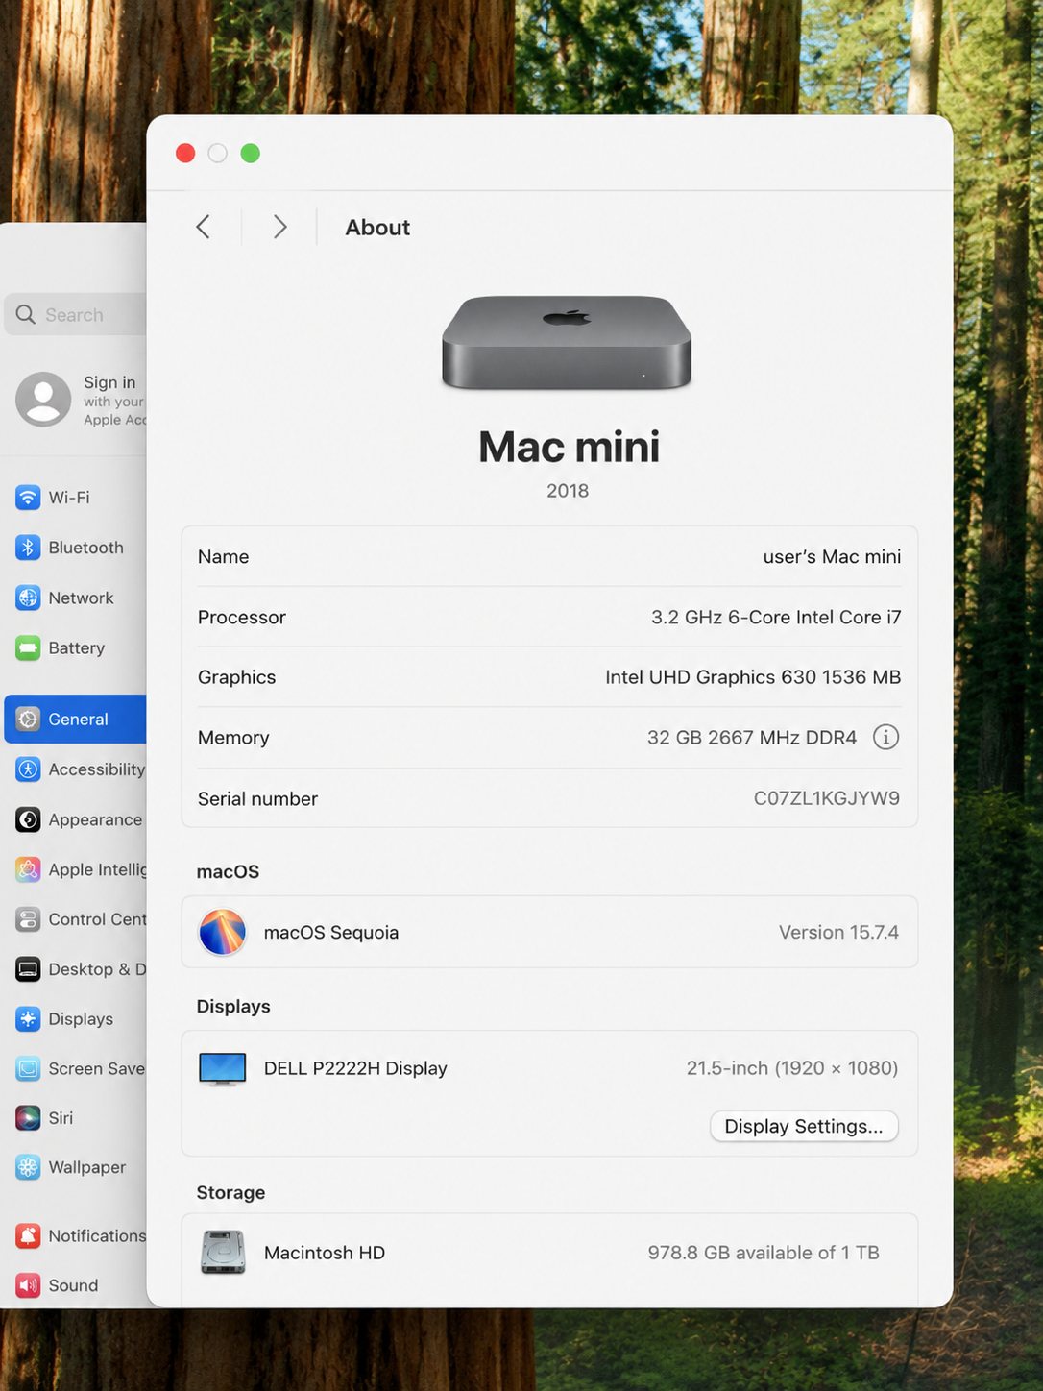Open the Sound speaker icon

coord(28,1285)
